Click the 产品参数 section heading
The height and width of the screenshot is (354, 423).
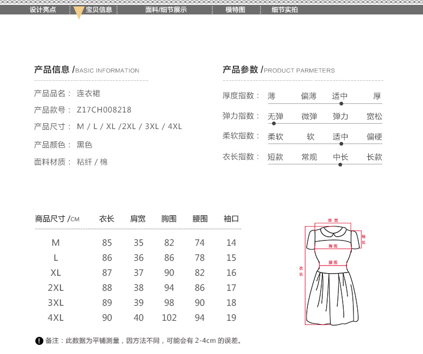coord(278,70)
